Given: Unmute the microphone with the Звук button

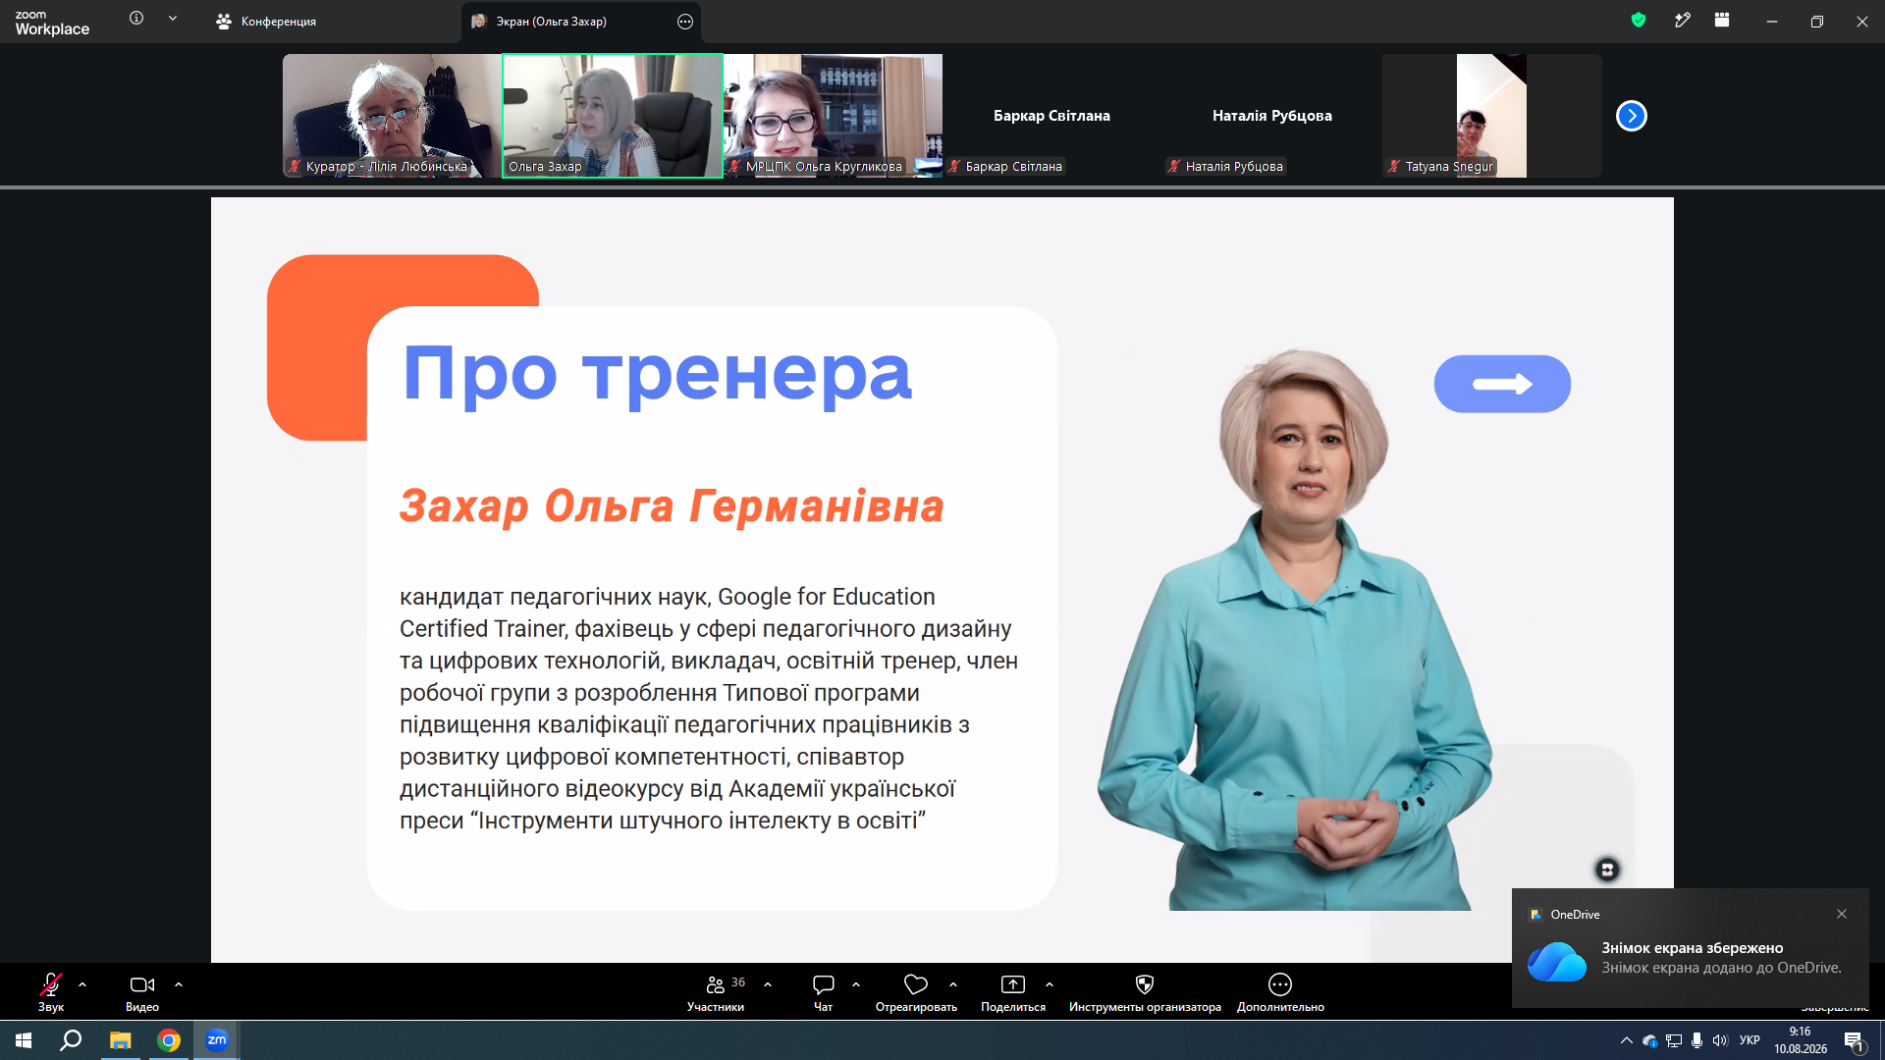Looking at the screenshot, I should coord(51,991).
